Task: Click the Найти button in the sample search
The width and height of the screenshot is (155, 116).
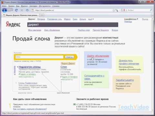Action: click(69, 57)
